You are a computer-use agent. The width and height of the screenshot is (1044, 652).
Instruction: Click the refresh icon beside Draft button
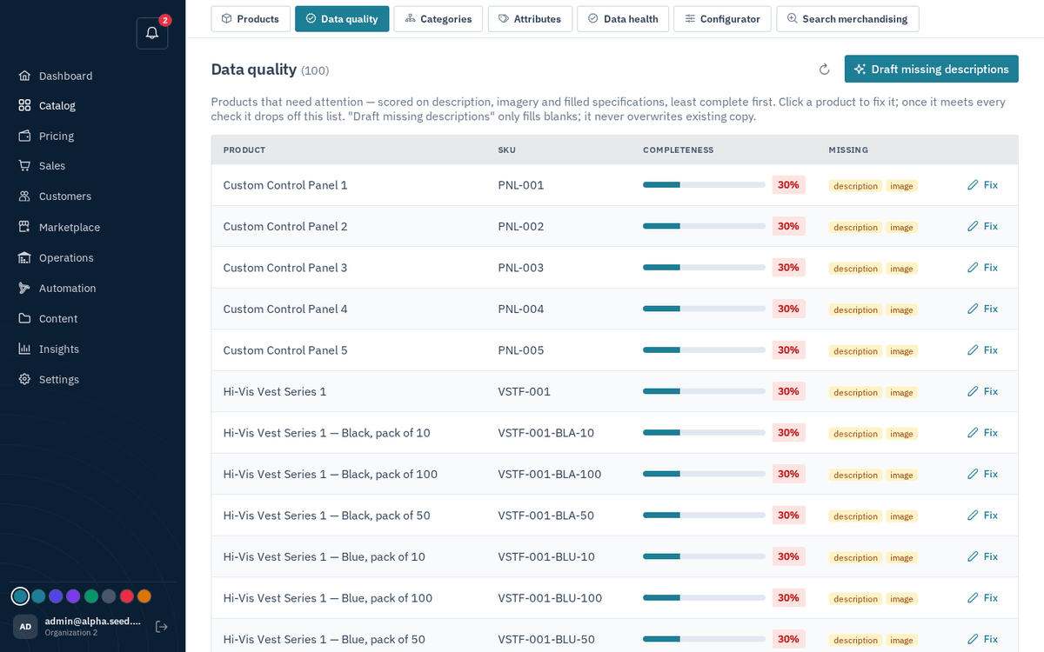825,70
